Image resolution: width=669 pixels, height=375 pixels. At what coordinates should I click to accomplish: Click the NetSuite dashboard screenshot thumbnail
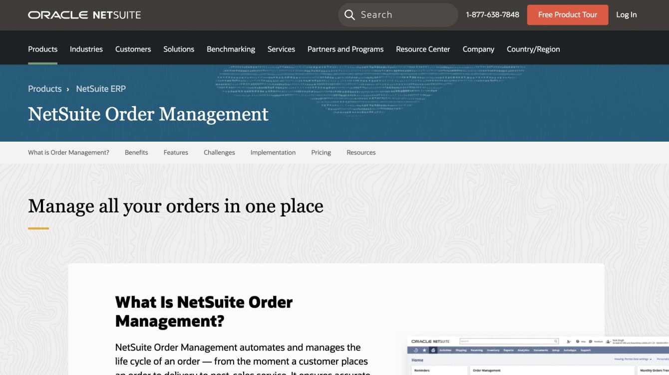(538, 355)
